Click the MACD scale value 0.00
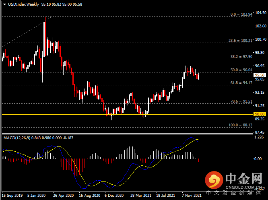Viewport: 268px width, 200px height. pyautogui.click(x=258, y=159)
